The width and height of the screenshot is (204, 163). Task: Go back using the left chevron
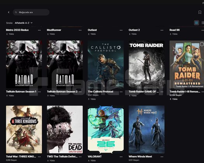pos(9,12)
